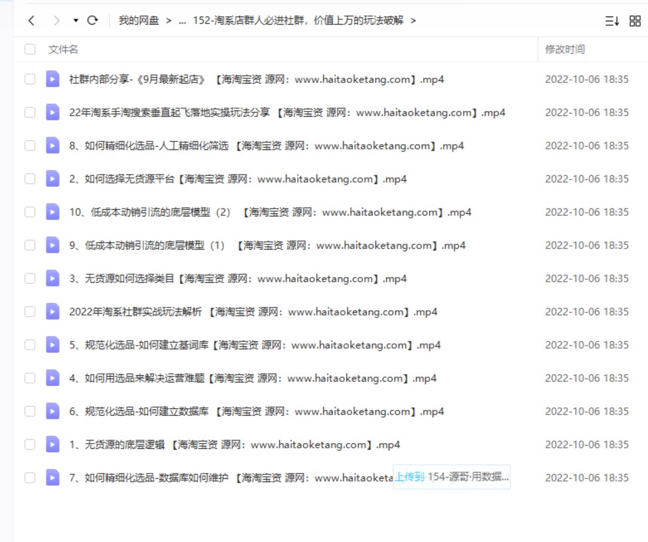Click video icon of 8、如何精细化选品-人工精细化筛选
Image resolution: width=648 pixels, height=542 pixels.
point(52,145)
